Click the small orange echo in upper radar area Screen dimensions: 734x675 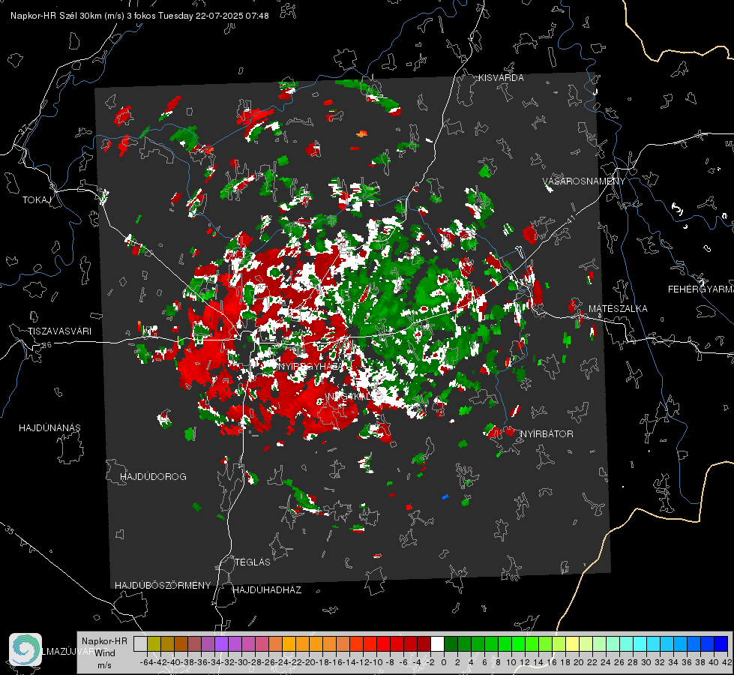[362, 134]
